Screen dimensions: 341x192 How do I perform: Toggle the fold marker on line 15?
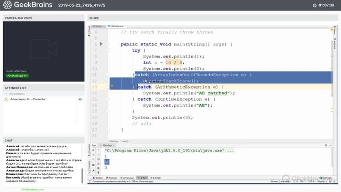[x=108, y=99]
